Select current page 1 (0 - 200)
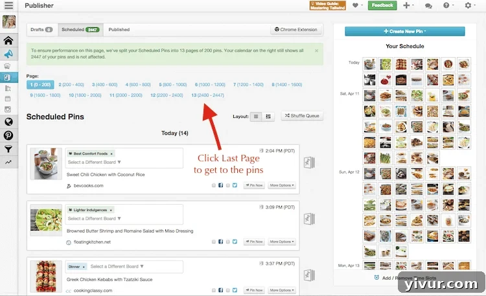Viewport: 486px width, 296px height. pos(40,85)
